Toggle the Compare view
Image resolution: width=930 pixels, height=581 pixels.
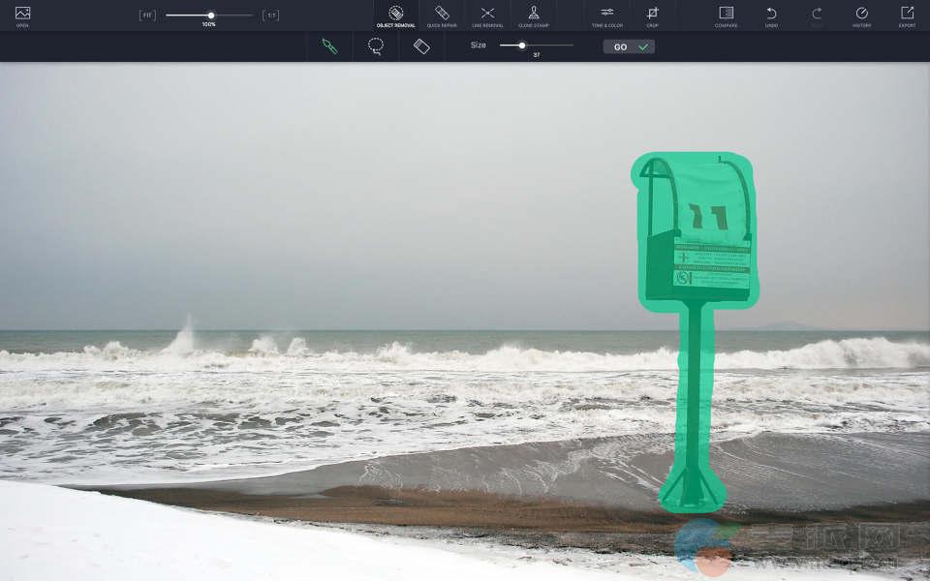[x=726, y=15]
